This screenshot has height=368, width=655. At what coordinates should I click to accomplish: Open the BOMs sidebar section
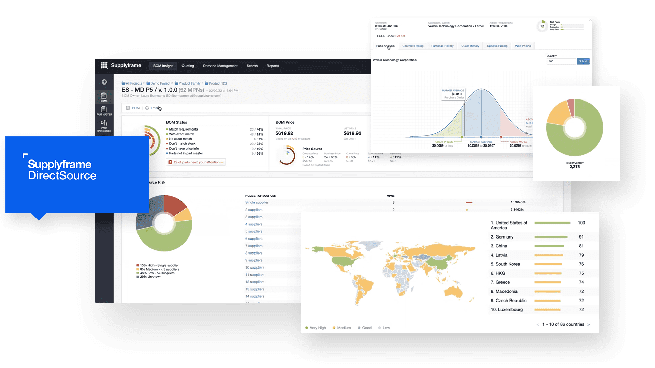(x=104, y=97)
